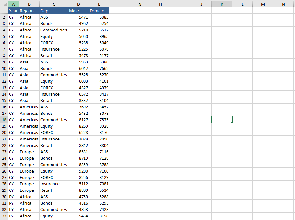Viewport: 295px width, 220px height.
Task: Click the Insurance cell in row 7
Action: pos(53,49)
